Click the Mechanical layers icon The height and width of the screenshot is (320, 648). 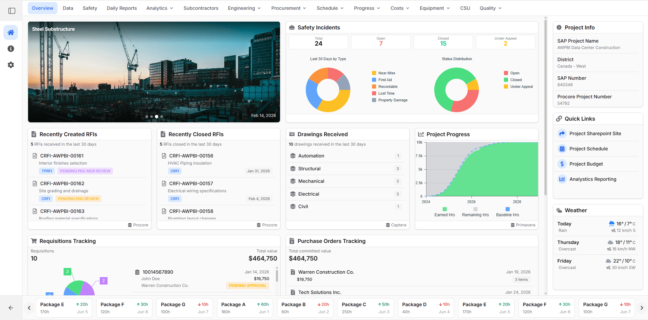click(x=293, y=181)
